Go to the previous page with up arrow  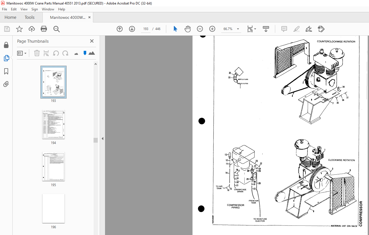pyautogui.click(x=120, y=29)
